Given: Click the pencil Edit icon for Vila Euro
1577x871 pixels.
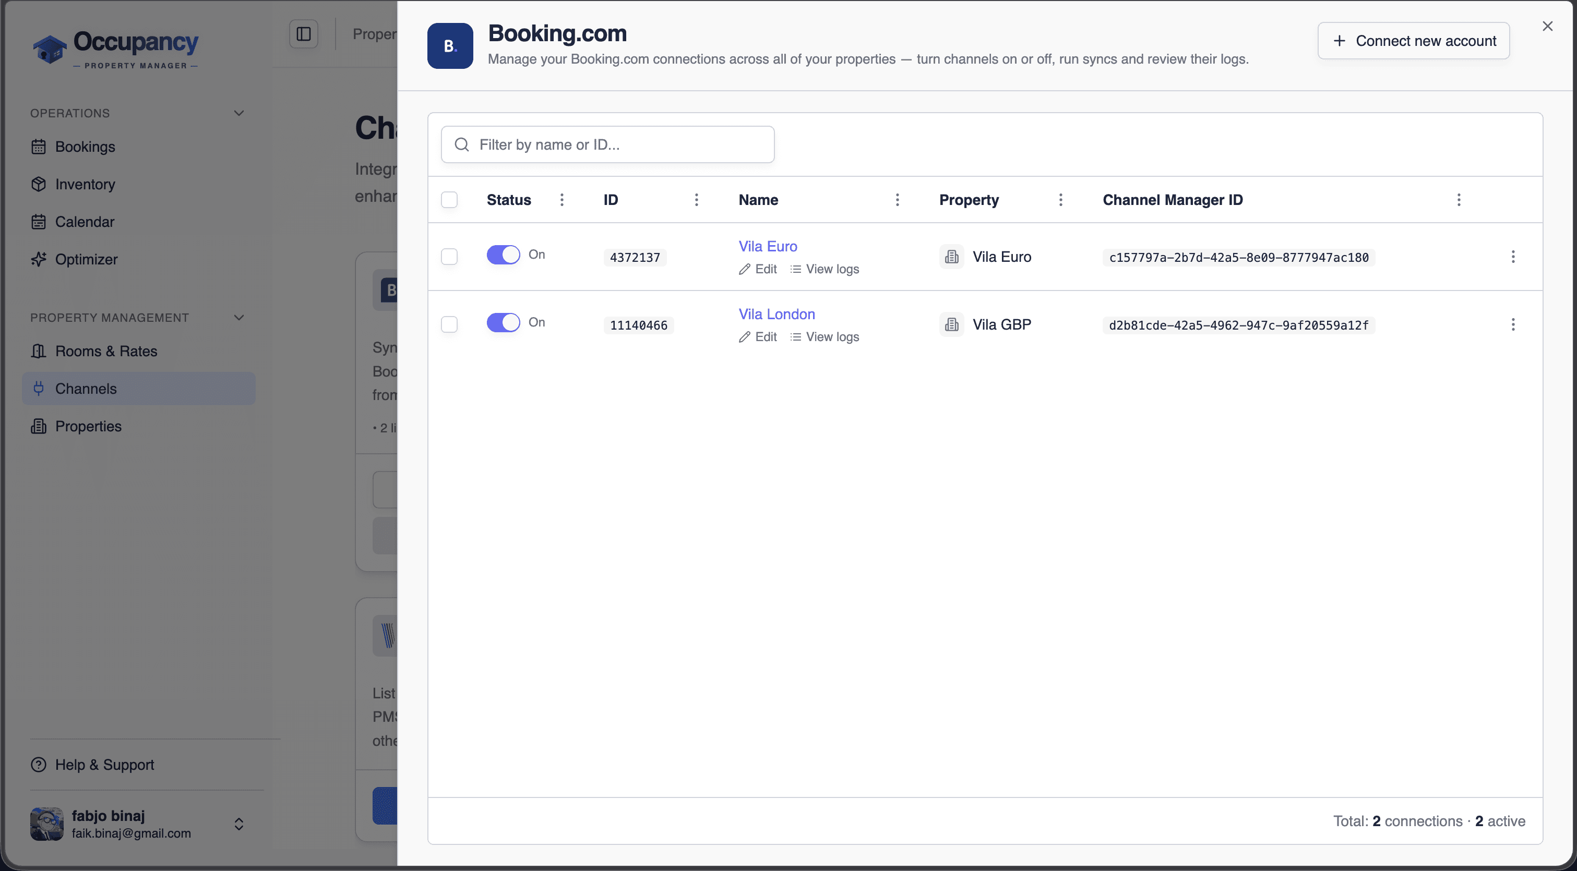Looking at the screenshot, I should tap(745, 269).
